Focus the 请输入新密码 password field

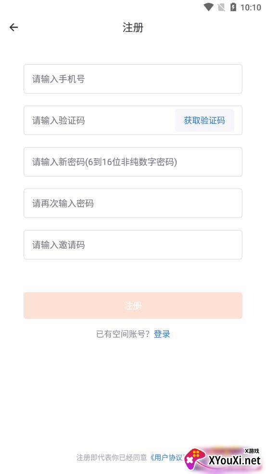pyautogui.click(x=133, y=162)
